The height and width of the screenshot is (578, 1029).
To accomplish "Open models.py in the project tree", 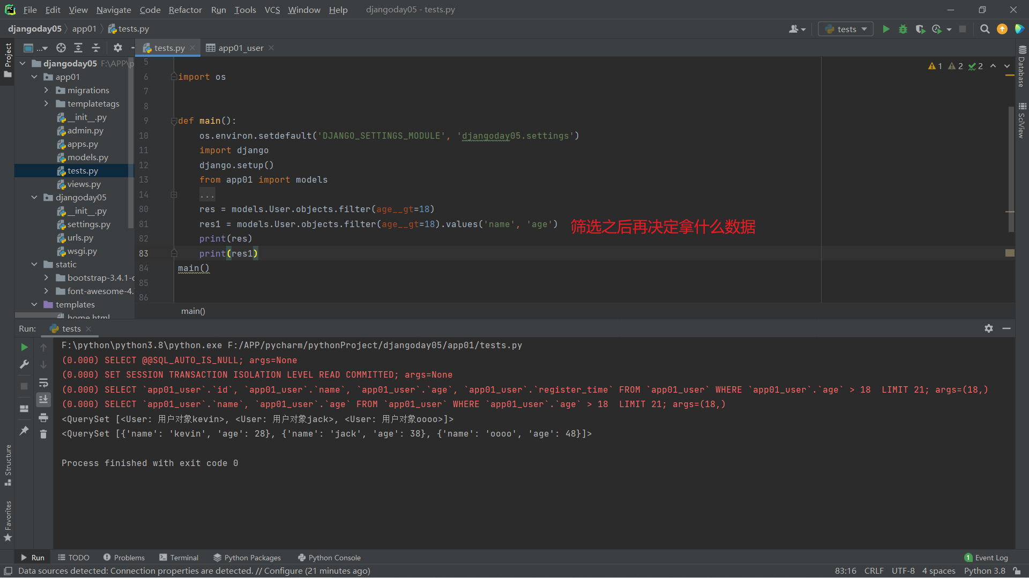I will click(83, 157).
